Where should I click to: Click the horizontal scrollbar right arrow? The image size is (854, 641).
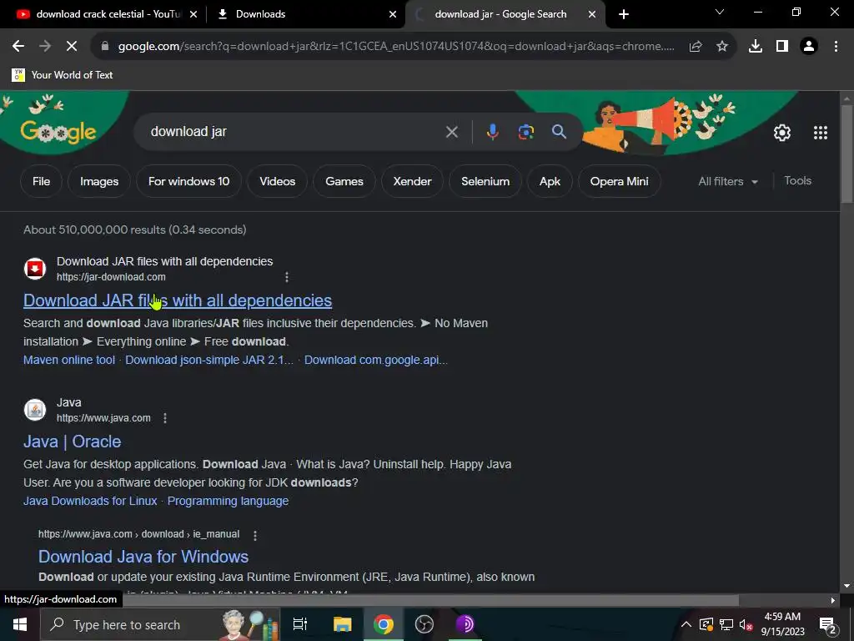tap(833, 600)
